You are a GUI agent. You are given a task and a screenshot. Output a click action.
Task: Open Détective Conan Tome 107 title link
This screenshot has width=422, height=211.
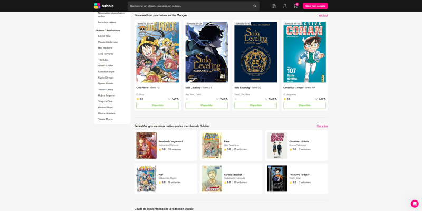(299, 88)
